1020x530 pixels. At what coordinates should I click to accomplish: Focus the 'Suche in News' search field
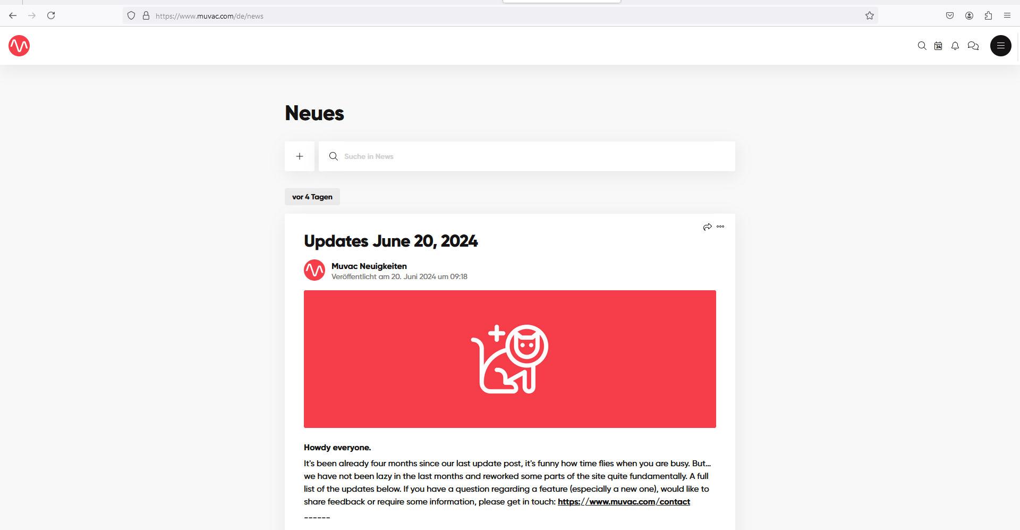(x=527, y=156)
